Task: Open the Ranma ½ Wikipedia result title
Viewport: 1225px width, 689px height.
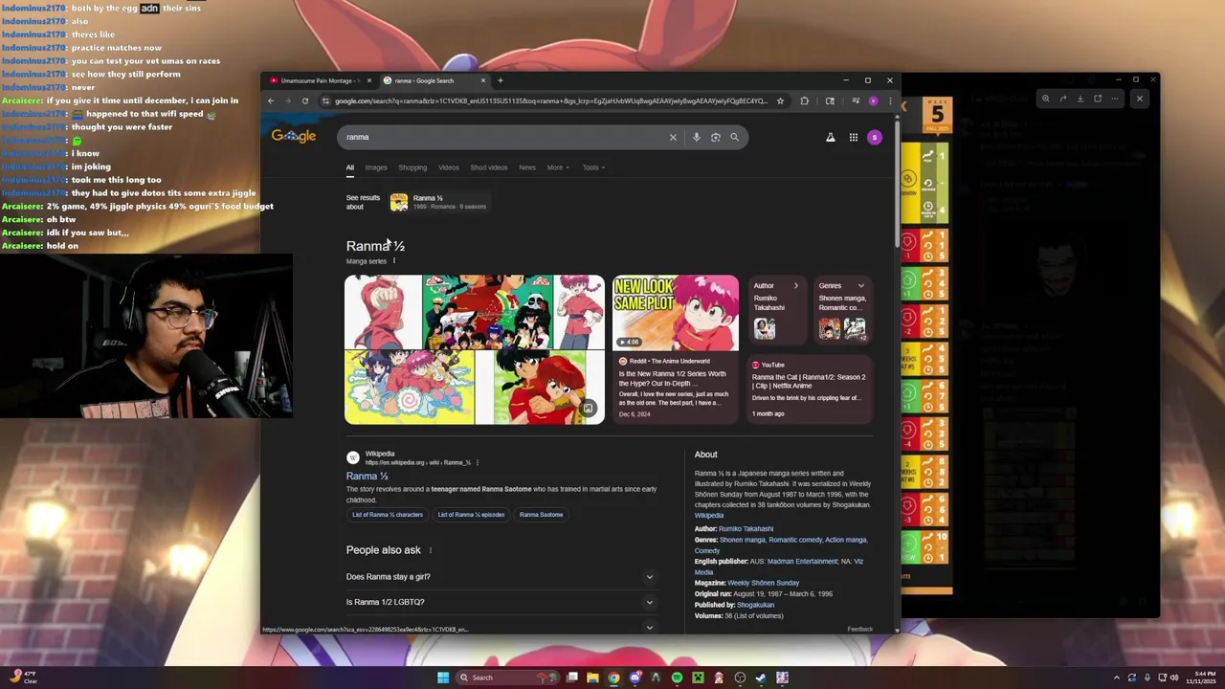Action: tap(367, 476)
